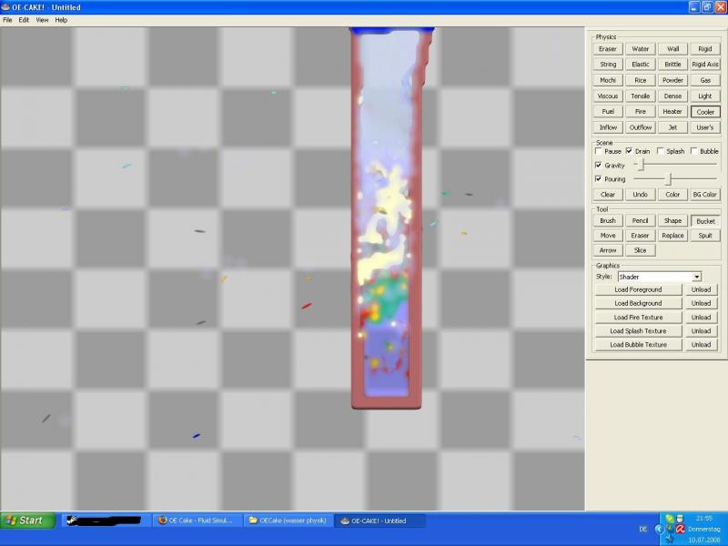Enable the Pause checkbox

[x=599, y=151]
